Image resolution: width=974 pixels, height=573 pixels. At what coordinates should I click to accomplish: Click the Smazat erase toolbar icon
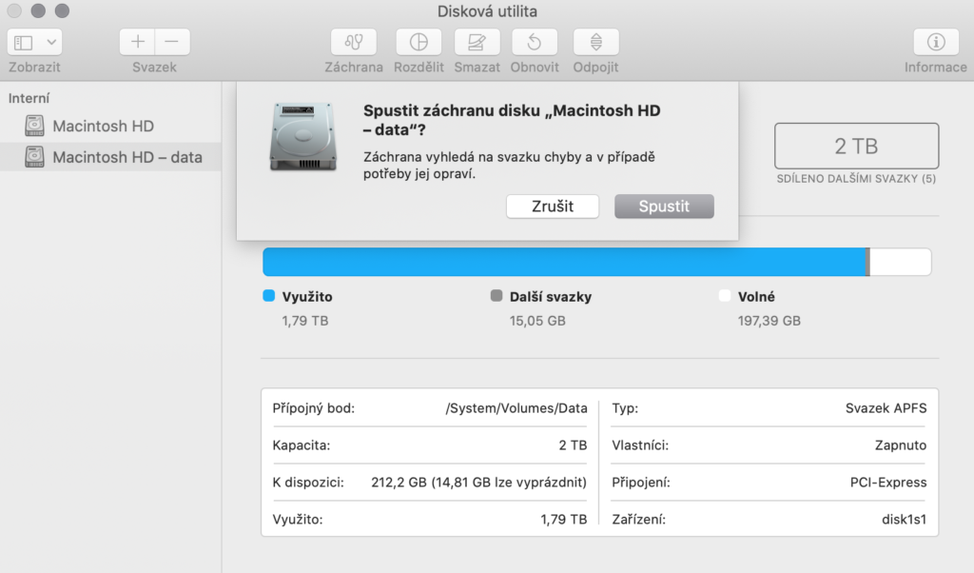[477, 42]
